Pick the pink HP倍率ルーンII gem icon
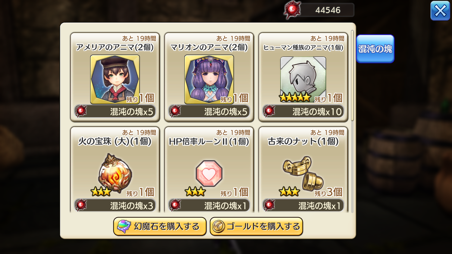The height and width of the screenshot is (254, 452). (x=209, y=173)
